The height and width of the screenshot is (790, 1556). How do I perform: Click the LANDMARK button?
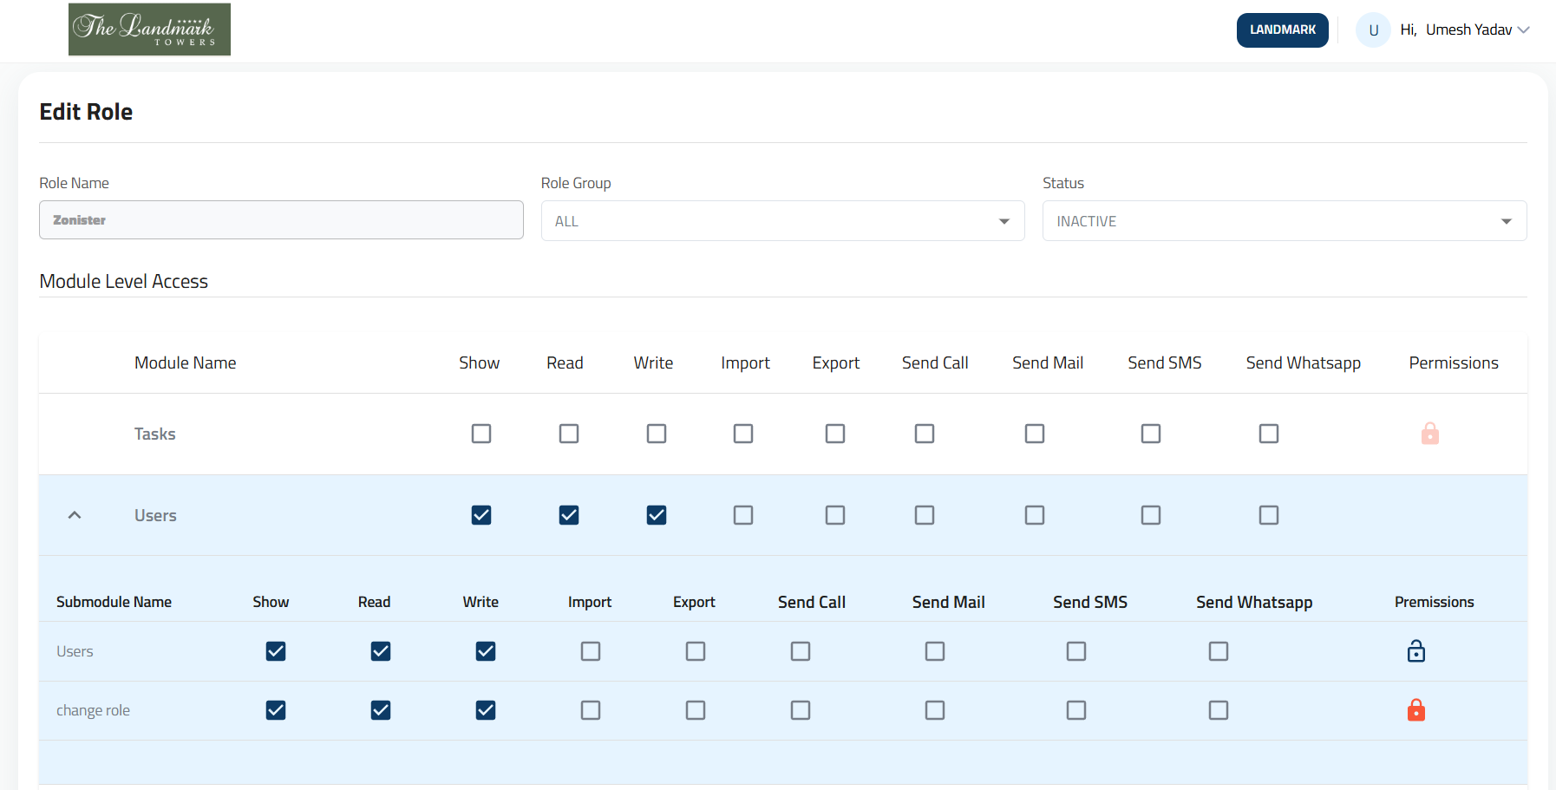pos(1282,29)
